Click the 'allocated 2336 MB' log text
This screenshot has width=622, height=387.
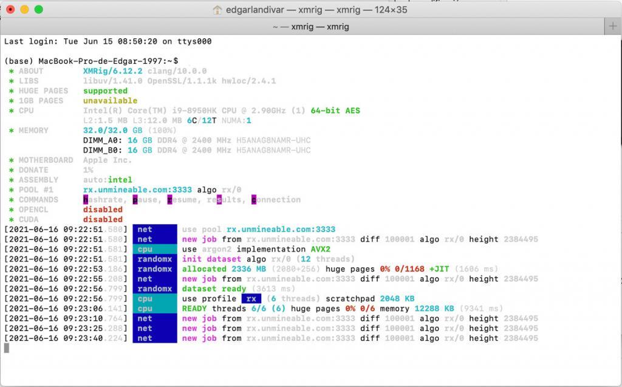coord(224,269)
